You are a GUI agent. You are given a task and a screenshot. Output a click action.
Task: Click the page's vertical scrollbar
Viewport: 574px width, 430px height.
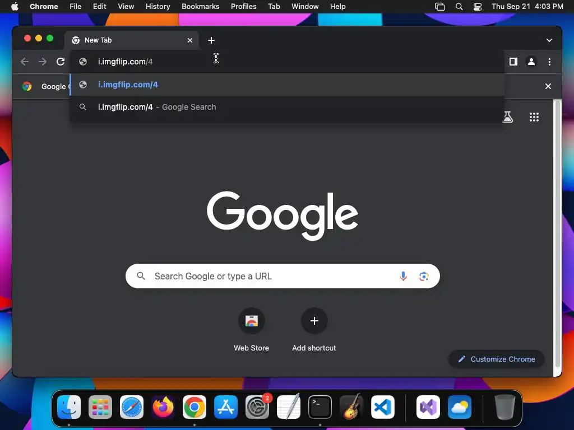558,234
